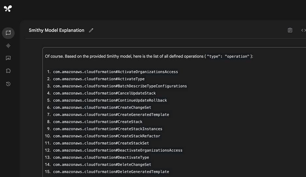Select list item CreateStackRefactor
This screenshot has width=306, height=177.
[x=106, y=136]
